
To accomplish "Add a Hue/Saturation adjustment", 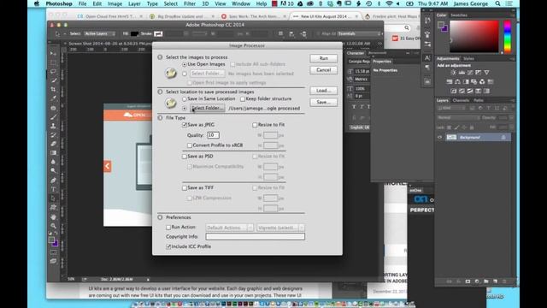I will point(450,82).
